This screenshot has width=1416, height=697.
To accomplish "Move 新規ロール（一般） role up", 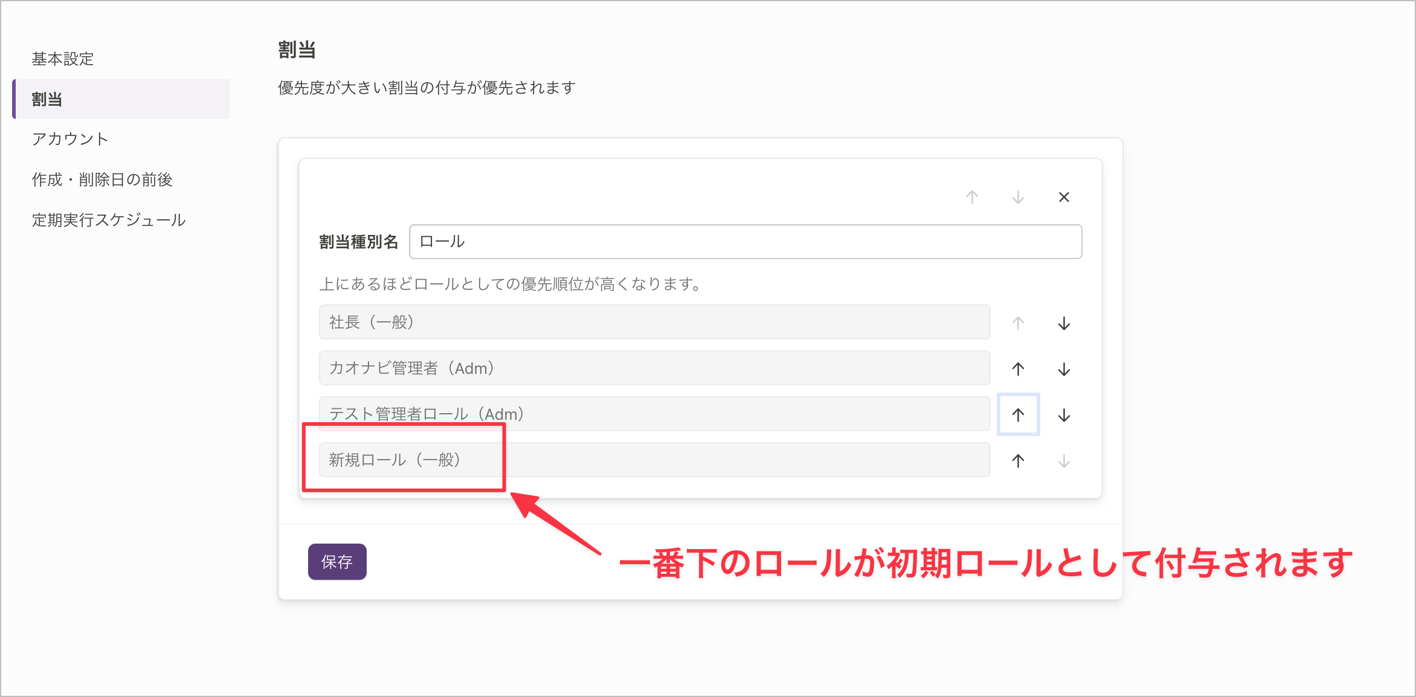I will click(x=1018, y=461).
